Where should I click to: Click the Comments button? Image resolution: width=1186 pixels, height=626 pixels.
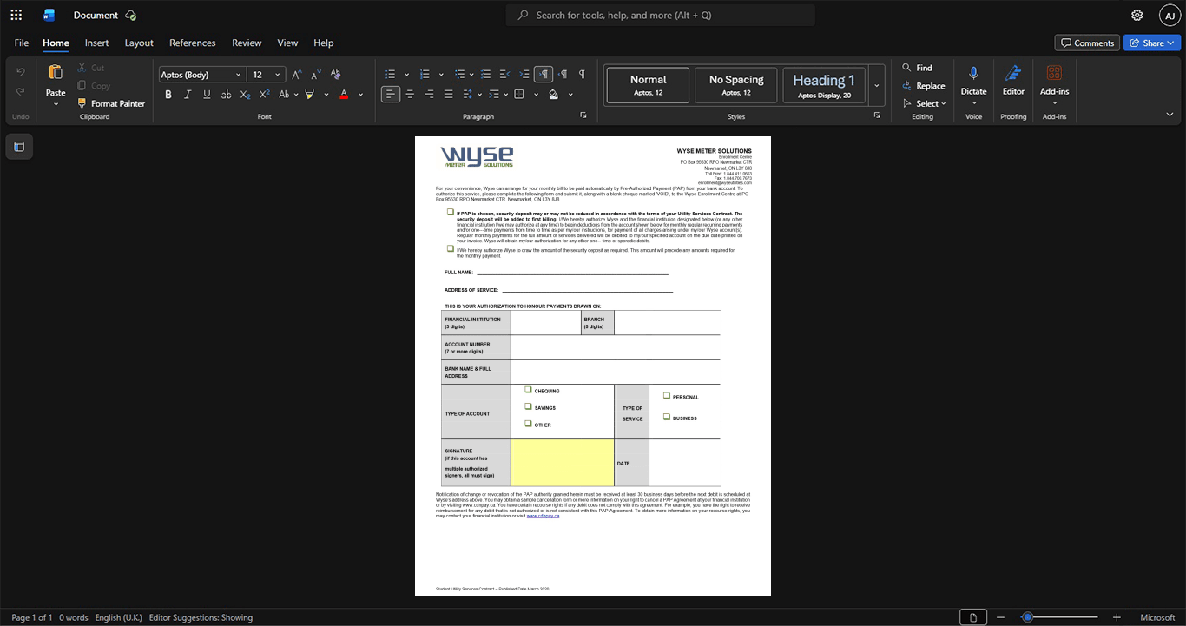(x=1087, y=43)
